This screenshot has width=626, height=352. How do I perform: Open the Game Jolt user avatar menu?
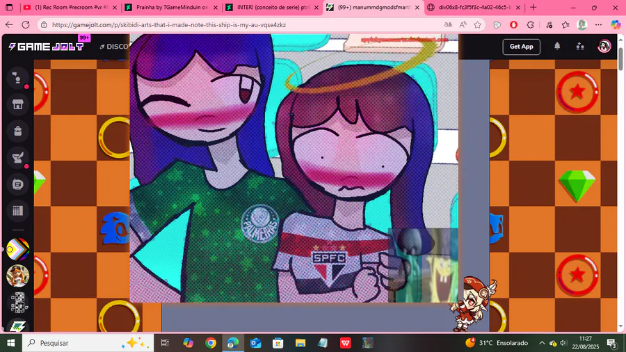coord(604,47)
